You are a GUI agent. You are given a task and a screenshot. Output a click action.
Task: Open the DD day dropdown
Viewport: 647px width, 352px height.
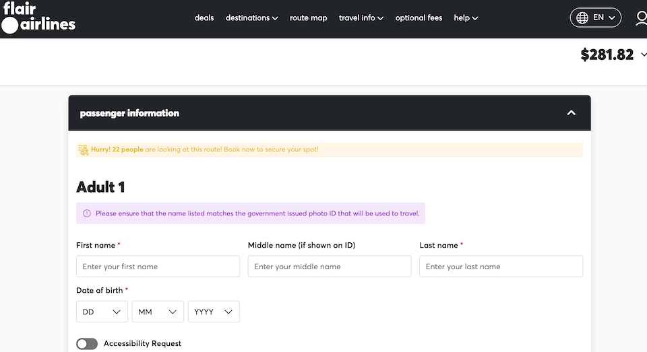(102, 312)
